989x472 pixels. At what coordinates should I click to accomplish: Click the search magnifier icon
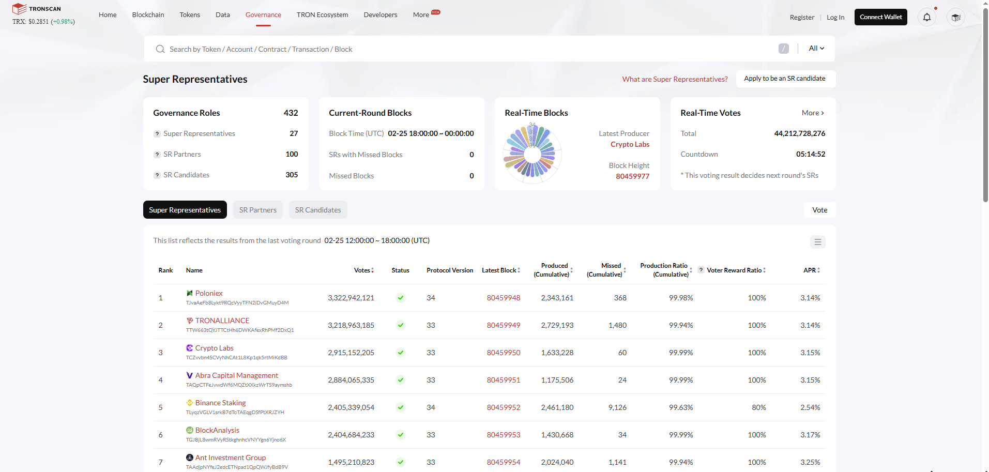160,49
